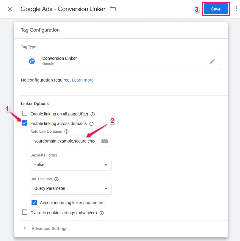Click help icon for Enable linking on all page URLs

(x=92, y=114)
